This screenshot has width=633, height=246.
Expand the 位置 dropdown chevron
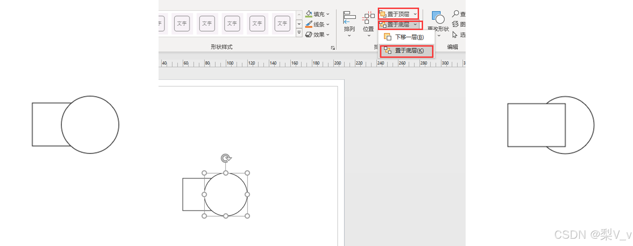(369, 36)
